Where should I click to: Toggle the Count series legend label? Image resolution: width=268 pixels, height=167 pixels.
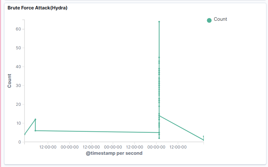point(220,19)
